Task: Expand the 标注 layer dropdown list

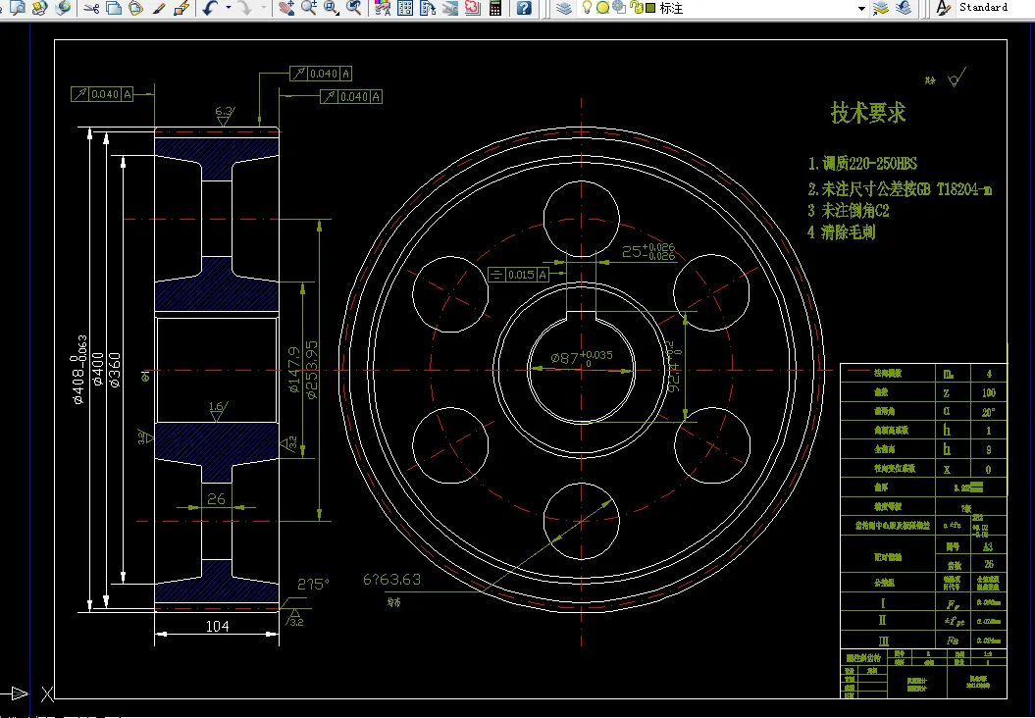Action: 861,8
